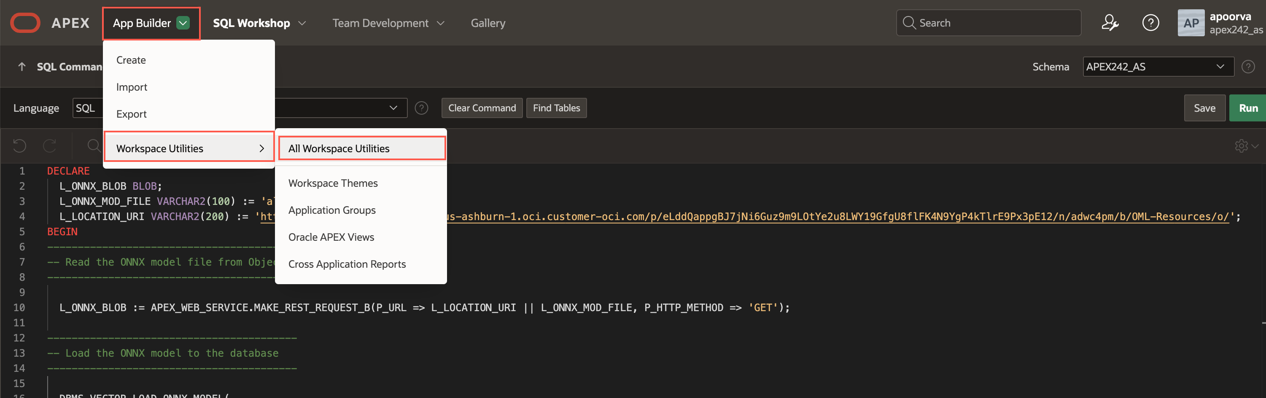Click the APEX product name text
This screenshot has width=1266, height=398.
pyautogui.click(x=70, y=23)
